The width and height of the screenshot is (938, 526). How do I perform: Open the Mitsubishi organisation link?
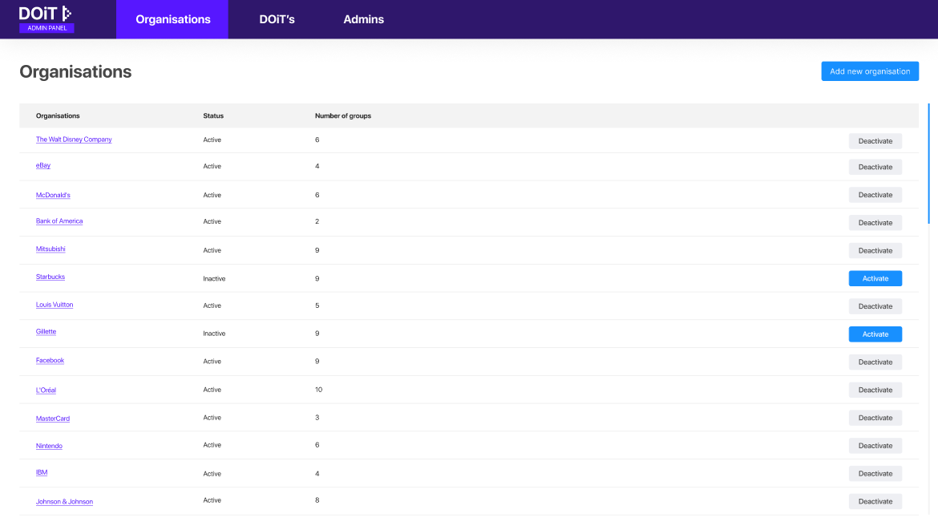(x=51, y=249)
